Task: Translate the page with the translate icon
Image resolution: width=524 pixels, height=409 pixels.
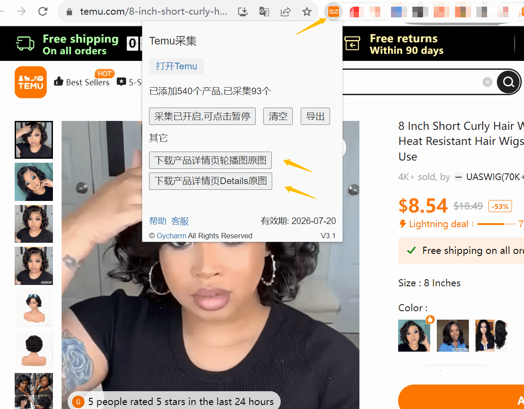Action: [264, 12]
